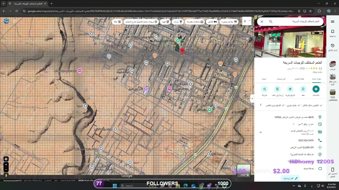This screenshot has width=339, height=190.
Task: Click Suggest an edit (اقتراح تعديل) button
Action: click(x=290, y=178)
